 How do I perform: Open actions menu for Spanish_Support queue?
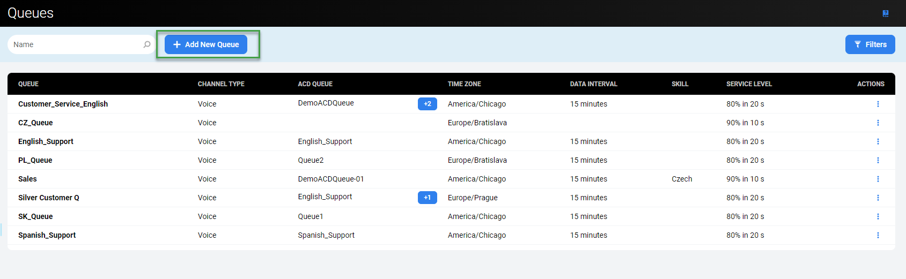tap(878, 235)
